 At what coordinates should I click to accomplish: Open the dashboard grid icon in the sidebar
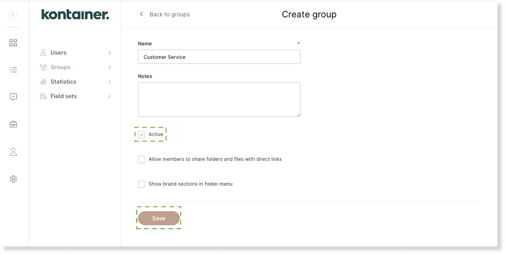[13, 42]
